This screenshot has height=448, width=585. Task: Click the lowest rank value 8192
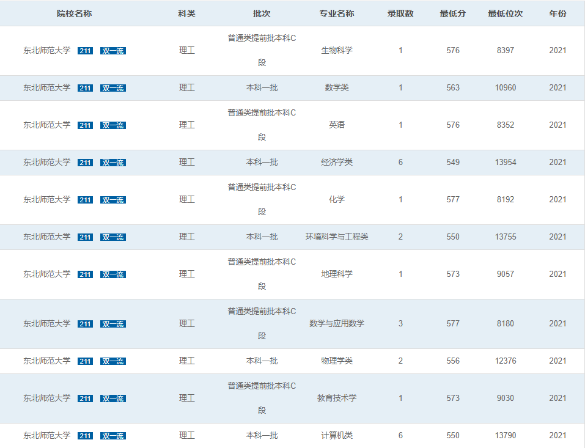pos(506,200)
